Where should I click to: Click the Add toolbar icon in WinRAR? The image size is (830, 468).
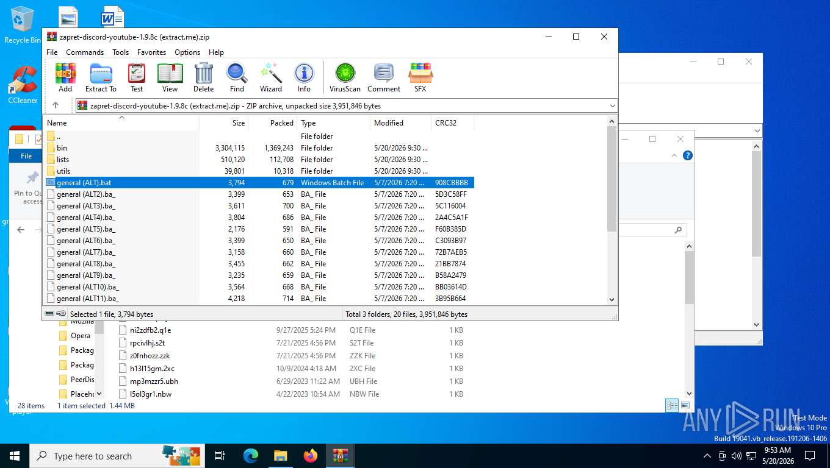65,77
